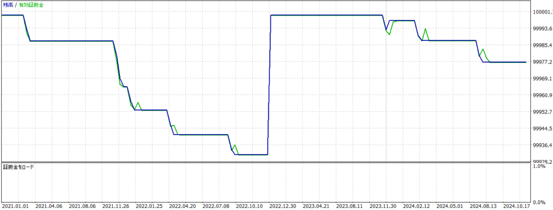Click the 99977.2 value on the price scale

click(542, 62)
